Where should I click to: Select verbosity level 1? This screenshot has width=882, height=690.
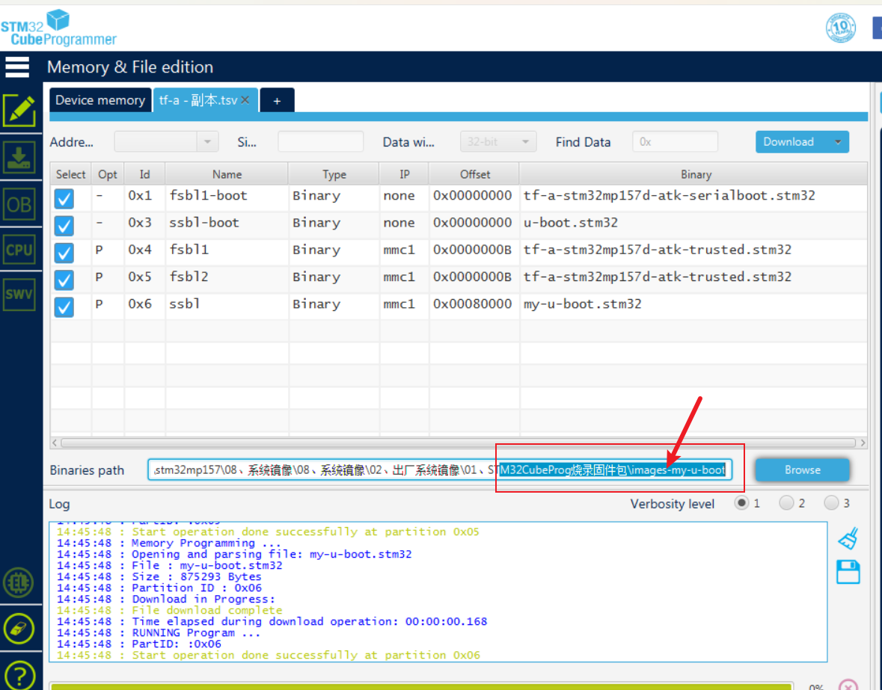[x=741, y=503]
